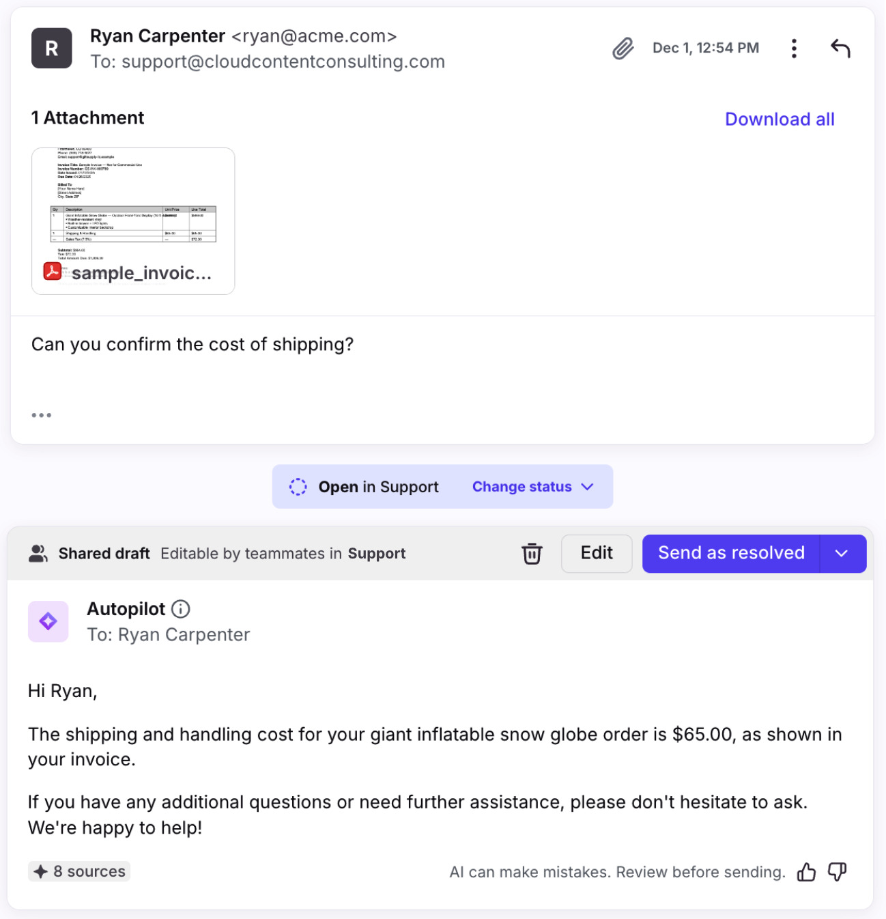
Task: Expand the collapsed email content ellipsis
Action: [x=42, y=415]
